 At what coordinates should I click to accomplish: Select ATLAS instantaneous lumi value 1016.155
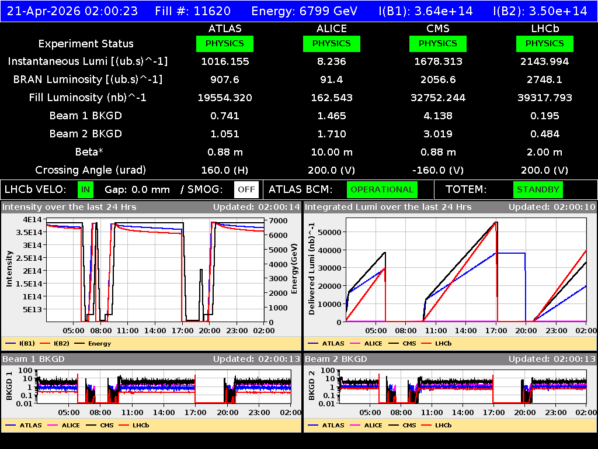[x=225, y=61]
